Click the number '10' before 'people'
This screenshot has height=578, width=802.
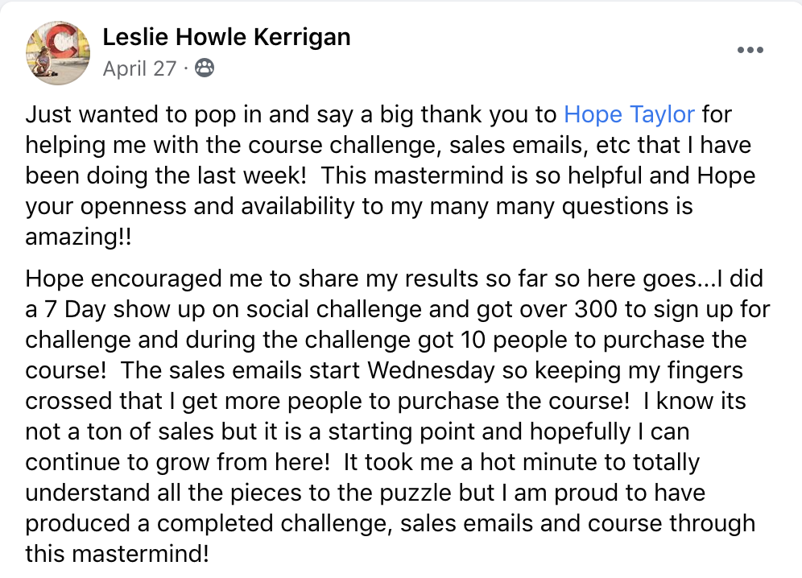(473, 341)
